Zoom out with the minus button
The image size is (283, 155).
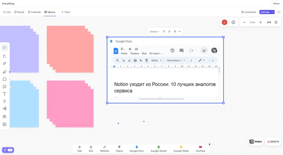pyautogui.click(x=244, y=22)
